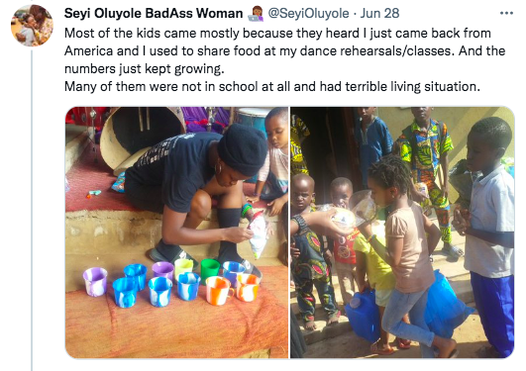The image size is (526, 371).
Task: Open Seyi Oluyole's profile avatar
Action: click(32, 25)
